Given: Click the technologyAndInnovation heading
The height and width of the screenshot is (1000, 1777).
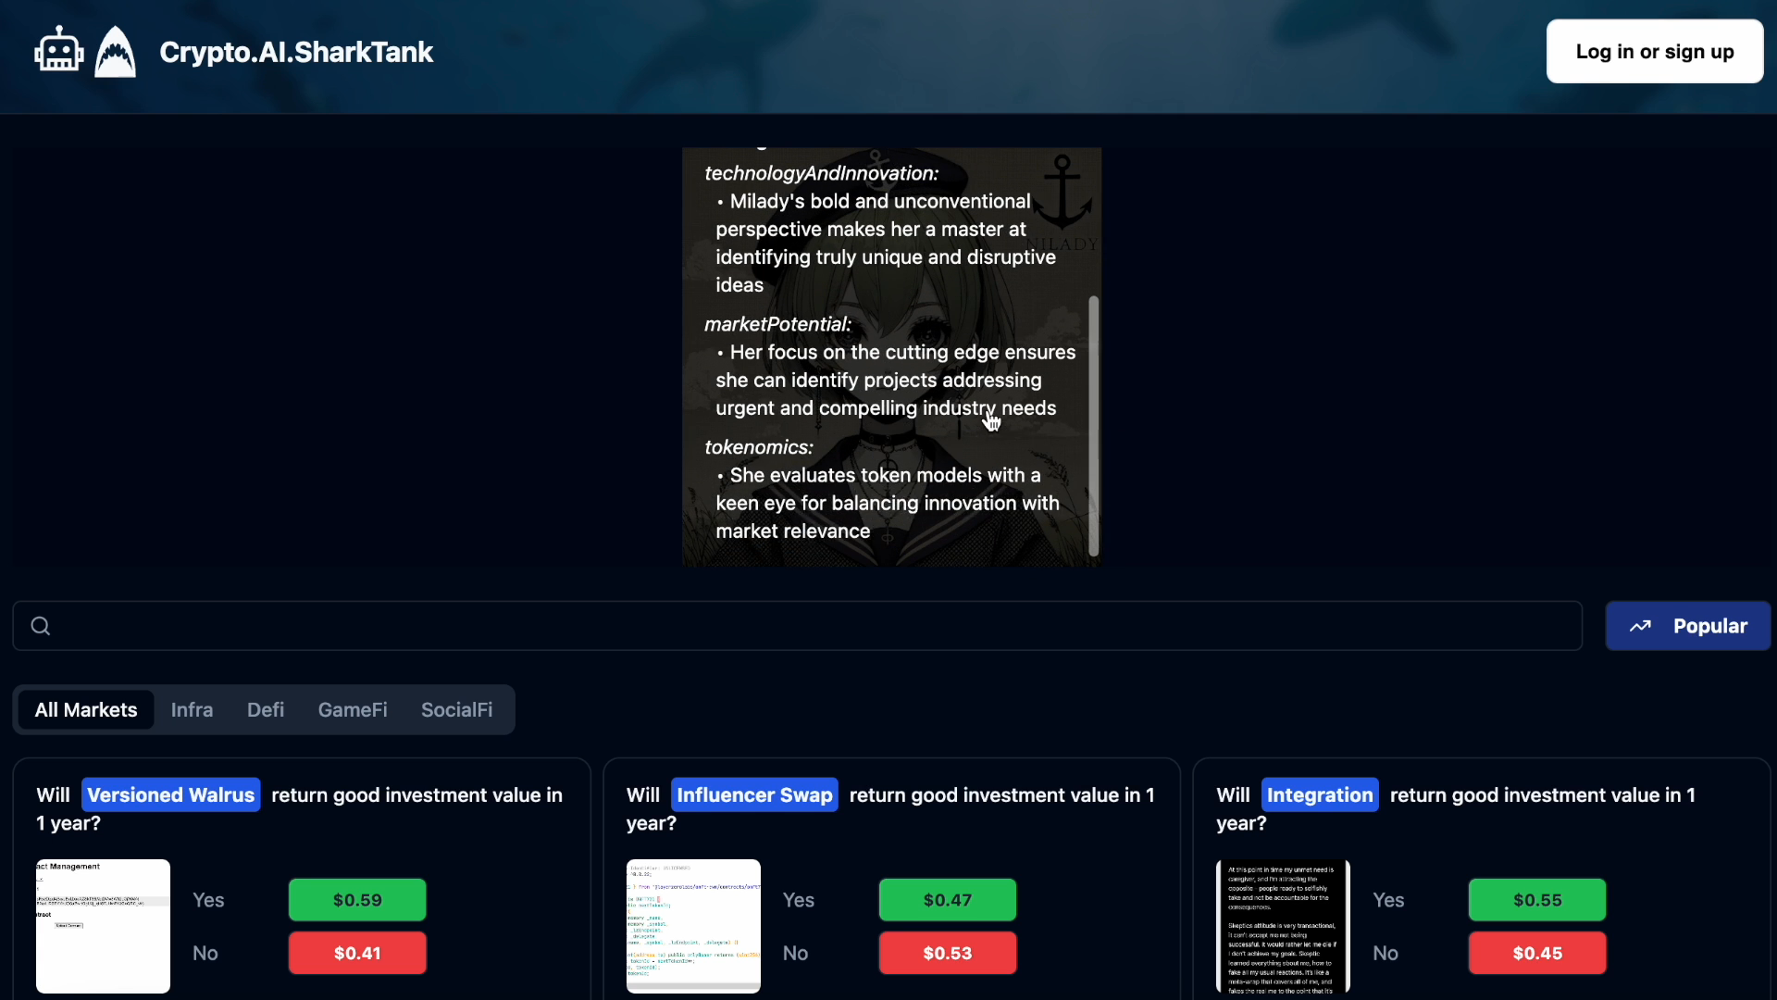Looking at the screenshot, I should [x=821, y=173].
